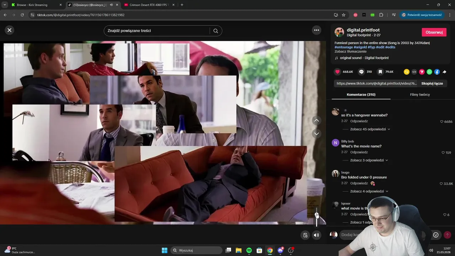Open the #edits hashtag
Screen dimensions: 455x256
pyautogui.click(x=390, y=47)
